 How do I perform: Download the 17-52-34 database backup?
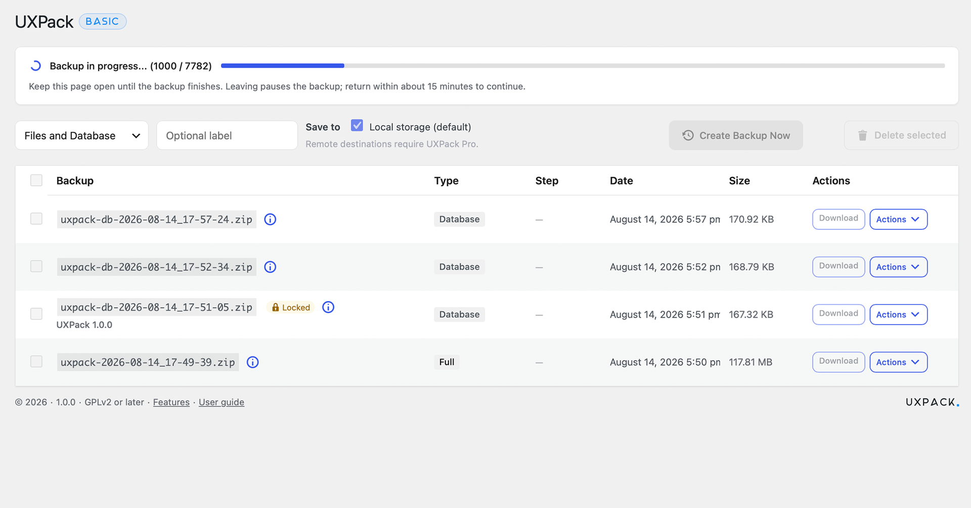click(838, 267)
